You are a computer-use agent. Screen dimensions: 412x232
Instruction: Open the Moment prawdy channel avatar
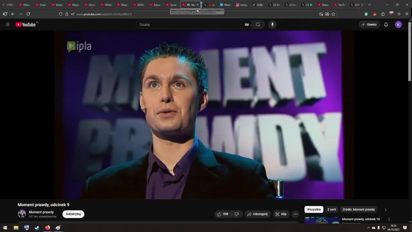(22, 214)
